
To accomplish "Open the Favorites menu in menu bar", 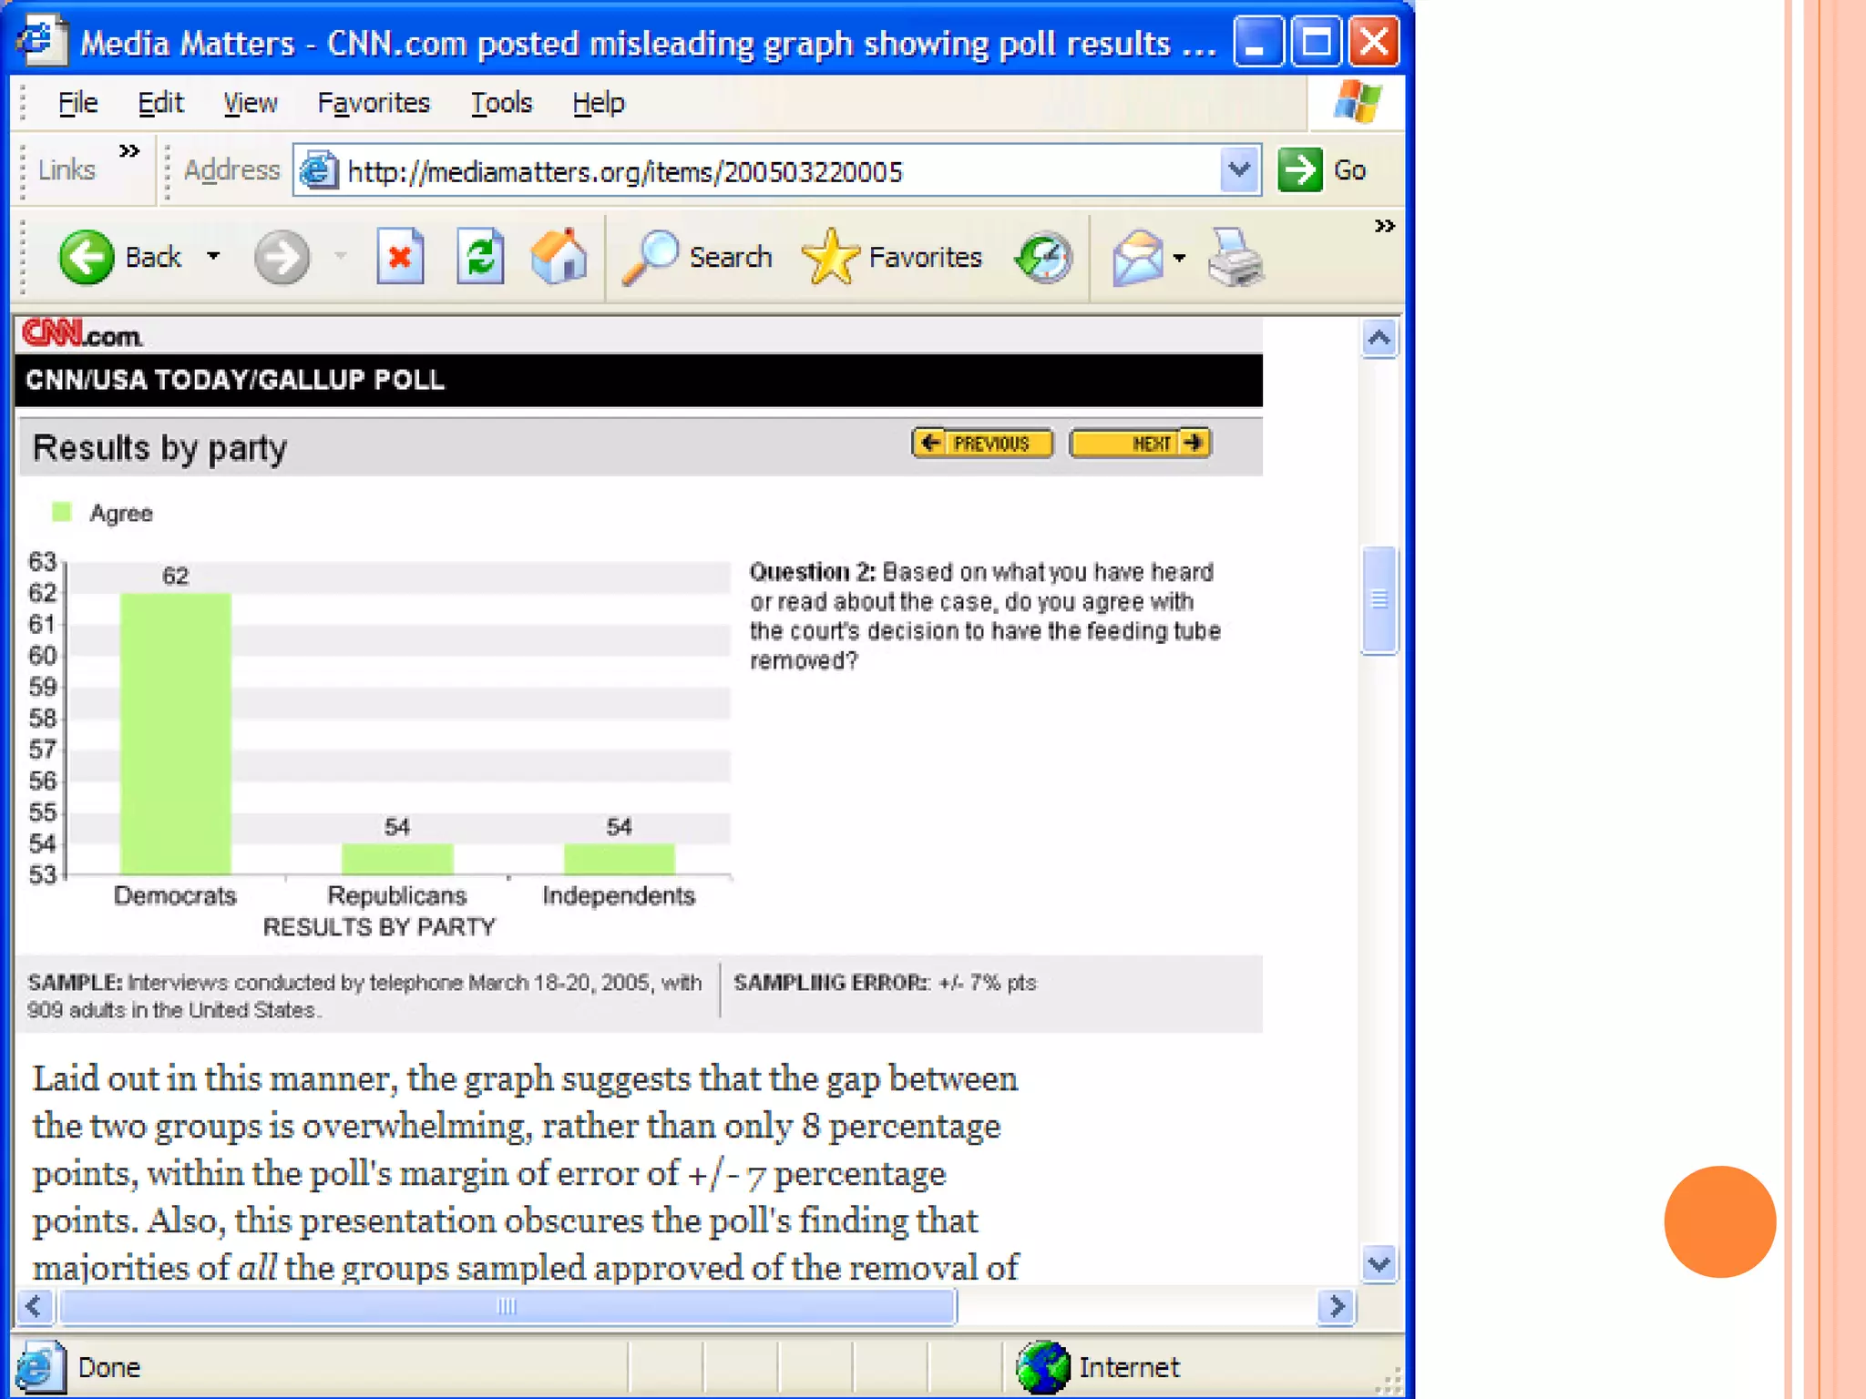I will (374, 103).
